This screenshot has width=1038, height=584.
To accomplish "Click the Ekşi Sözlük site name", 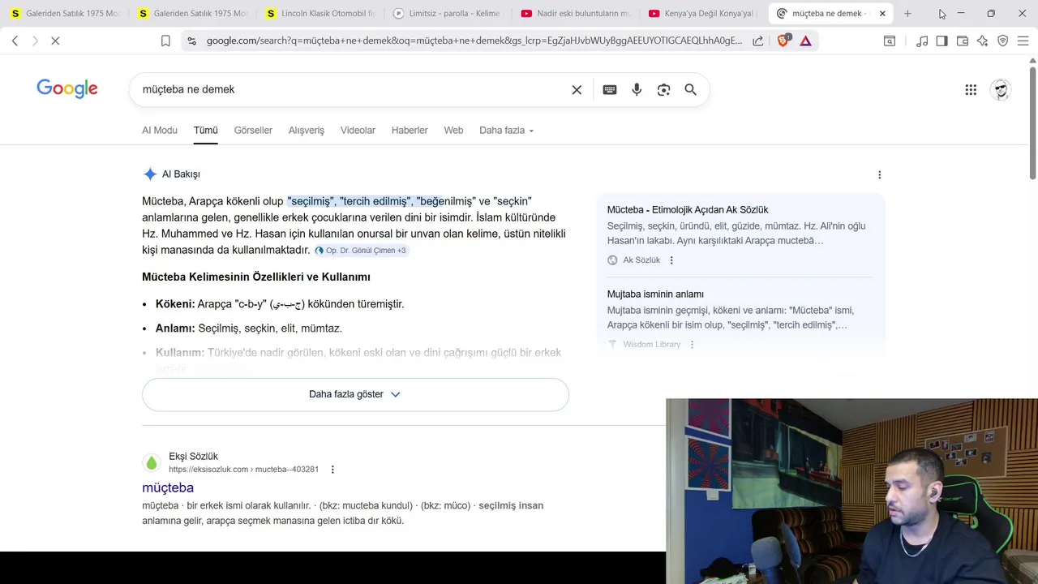I will click(x=193, y=457).
